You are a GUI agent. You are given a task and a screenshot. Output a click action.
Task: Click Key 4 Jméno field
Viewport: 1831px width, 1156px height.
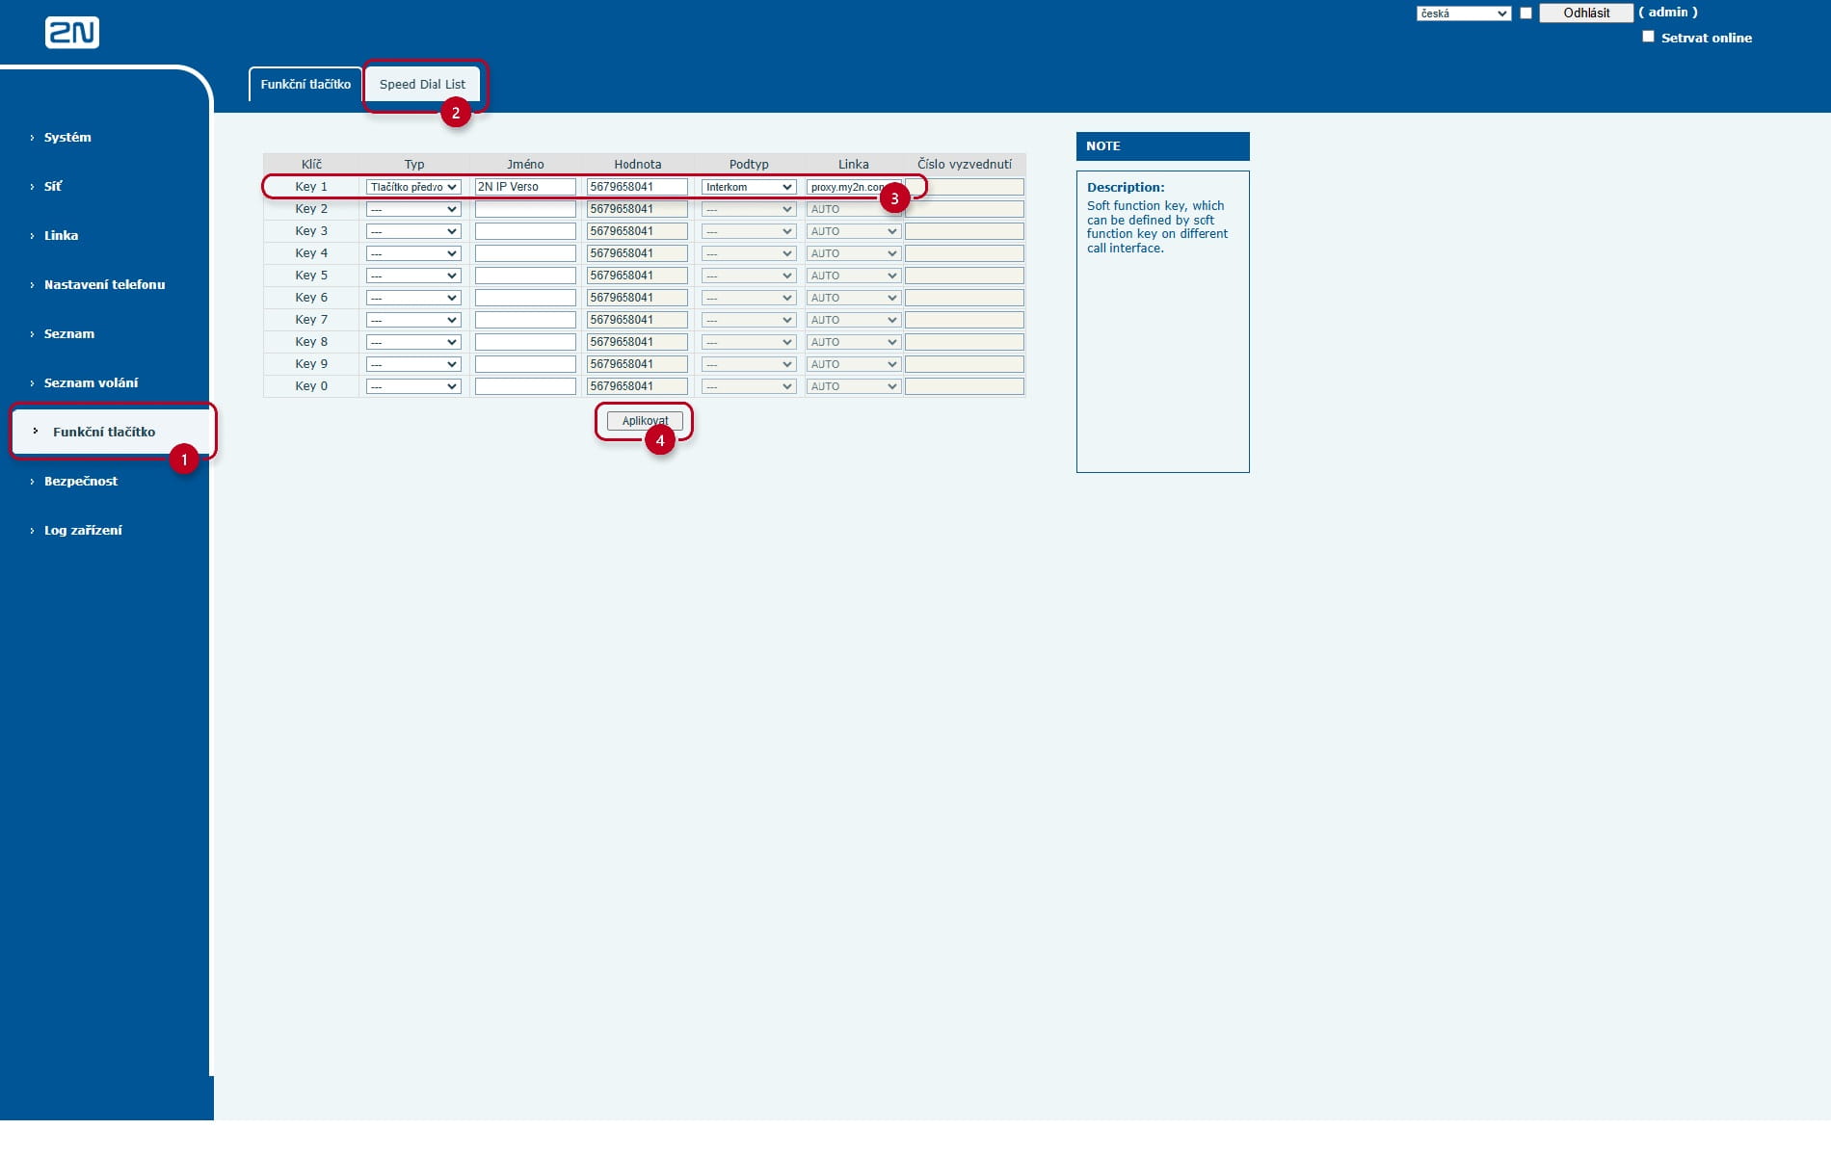point(525,253)
